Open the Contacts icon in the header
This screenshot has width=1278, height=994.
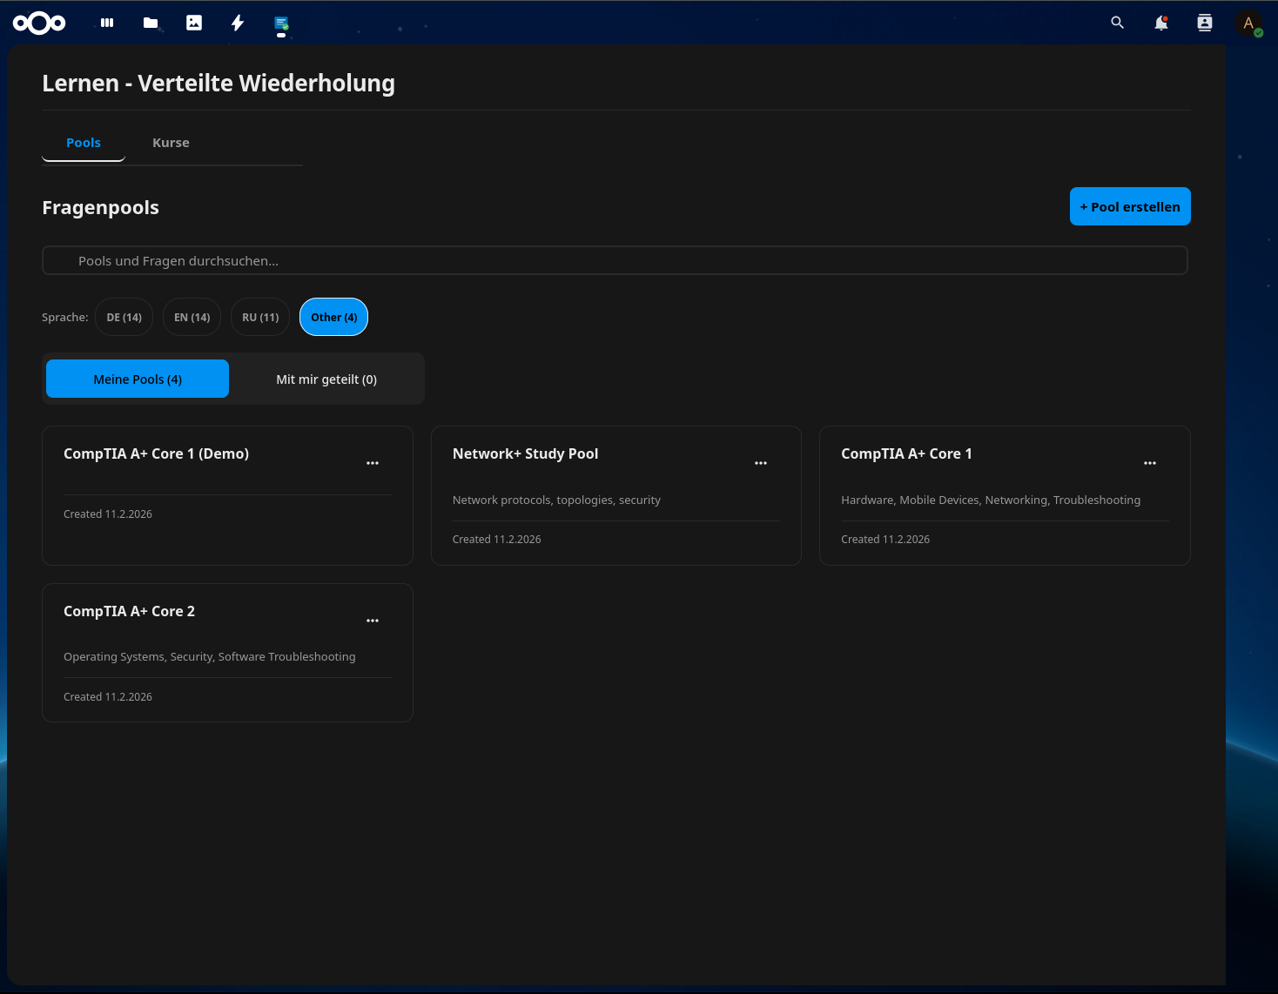(x=1204, y=23)
